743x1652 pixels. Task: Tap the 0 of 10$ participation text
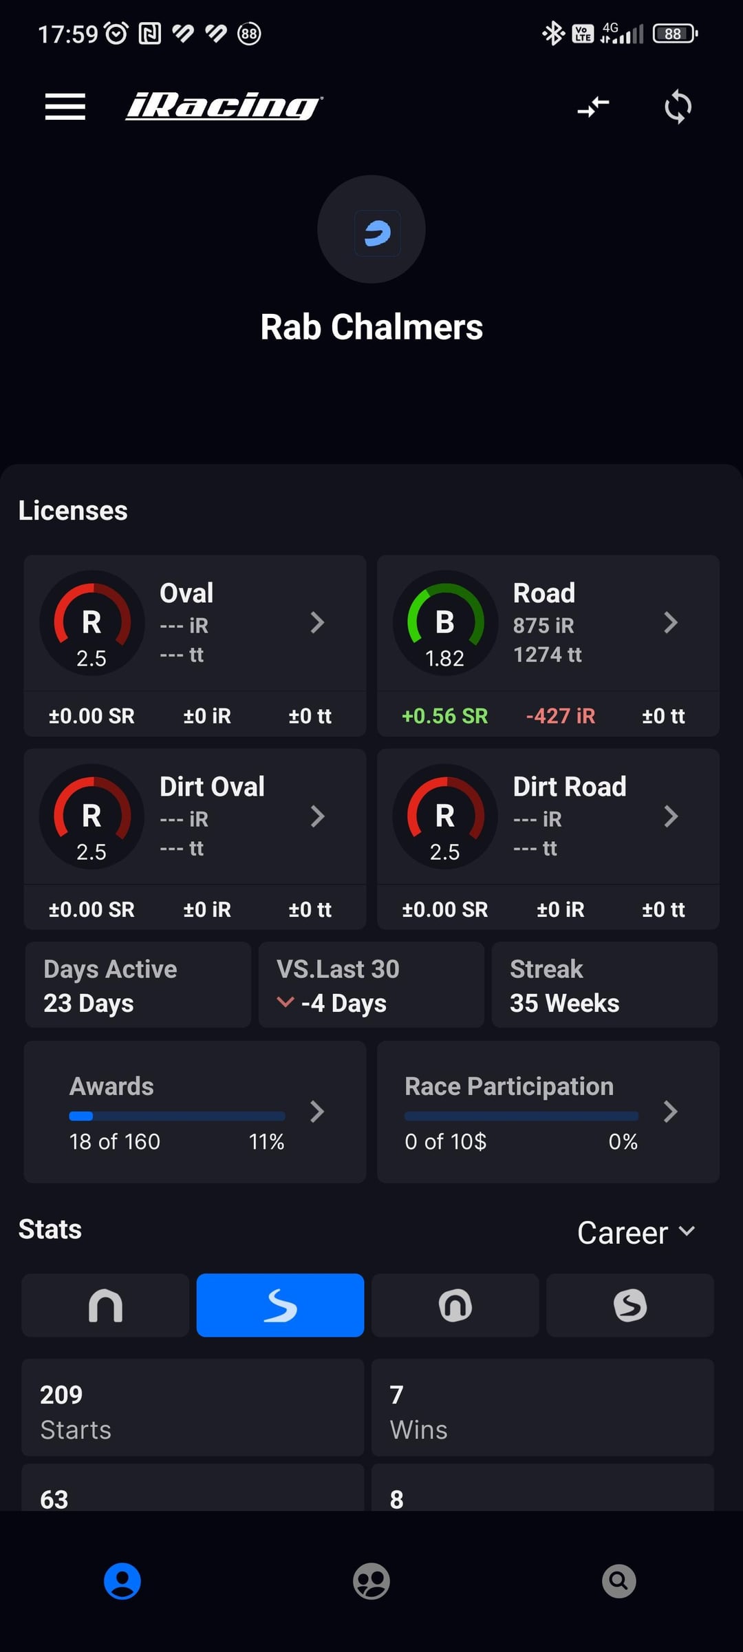446,1142
